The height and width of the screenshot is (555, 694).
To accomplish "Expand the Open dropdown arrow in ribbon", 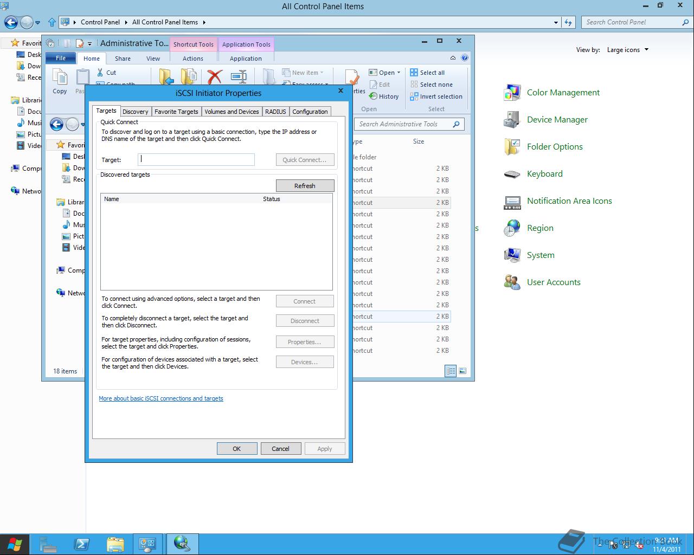I will pos(399,73).
